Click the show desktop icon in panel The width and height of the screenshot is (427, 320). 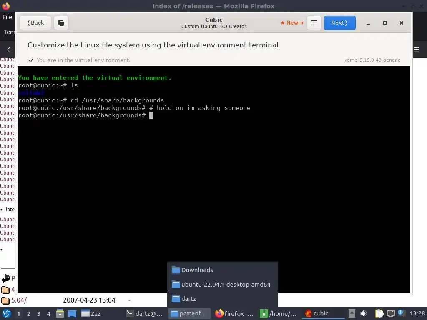(72, 313)
